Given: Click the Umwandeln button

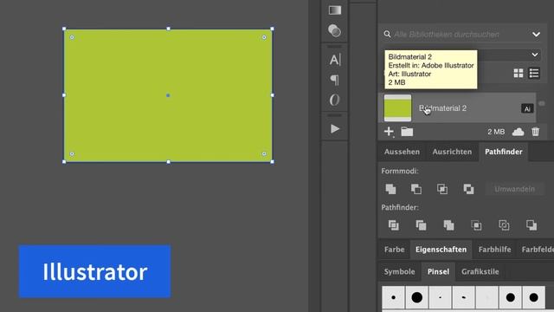Looking at the screenshot, I should pos(514,189).
